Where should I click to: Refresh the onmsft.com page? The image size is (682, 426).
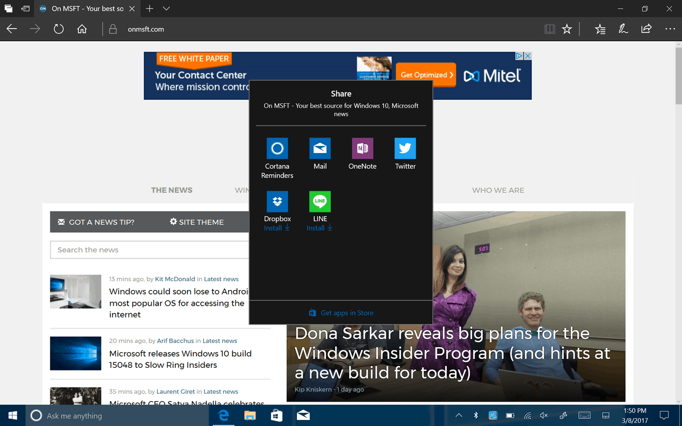pyautogui.click(x=58, y=28)
